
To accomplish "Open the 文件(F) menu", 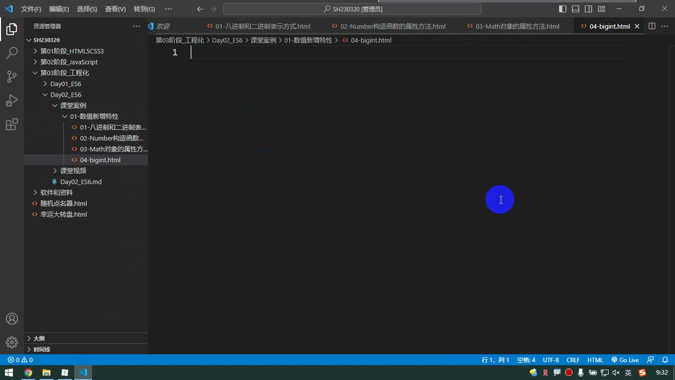I will pyautogui.click(x=31, y=9).
